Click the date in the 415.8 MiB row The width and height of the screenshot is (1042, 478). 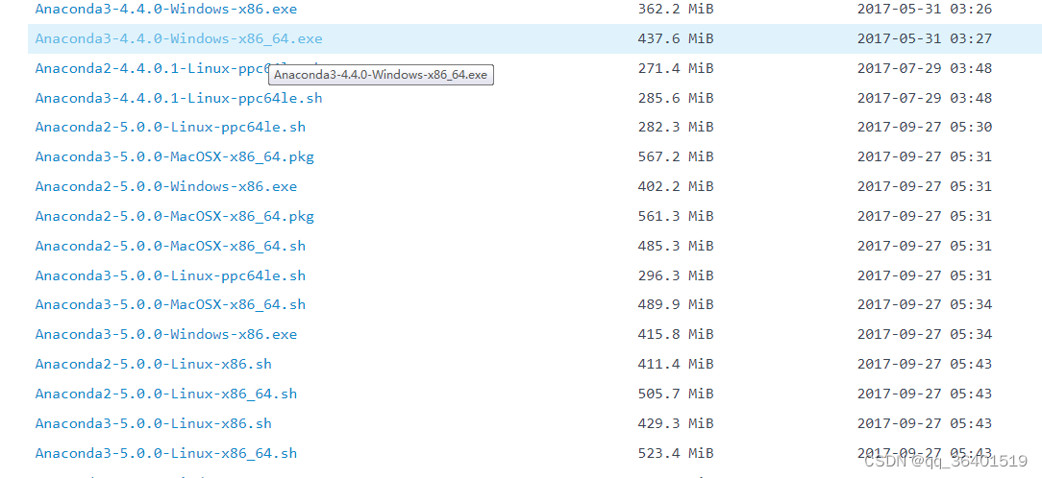point(925,334)
